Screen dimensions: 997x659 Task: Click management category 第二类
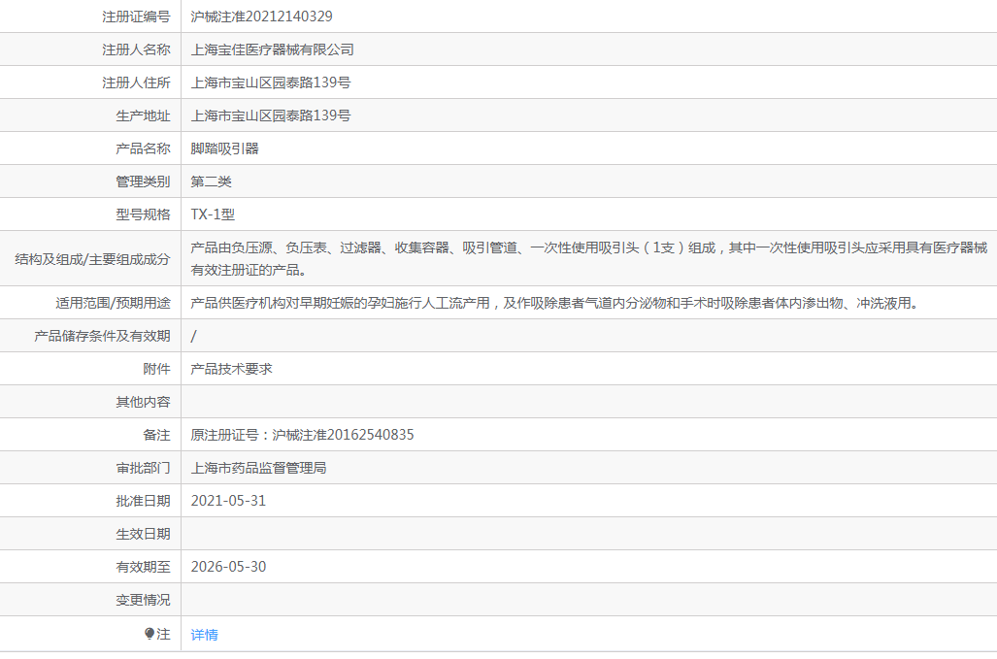coord(211,181)
